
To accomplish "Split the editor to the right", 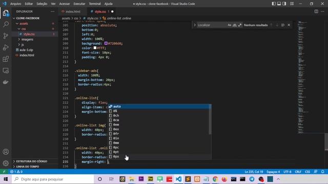I will [316, 11].
